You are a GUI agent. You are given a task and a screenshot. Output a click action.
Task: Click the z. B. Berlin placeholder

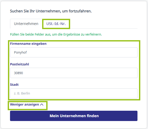click(x=22, y=93)
